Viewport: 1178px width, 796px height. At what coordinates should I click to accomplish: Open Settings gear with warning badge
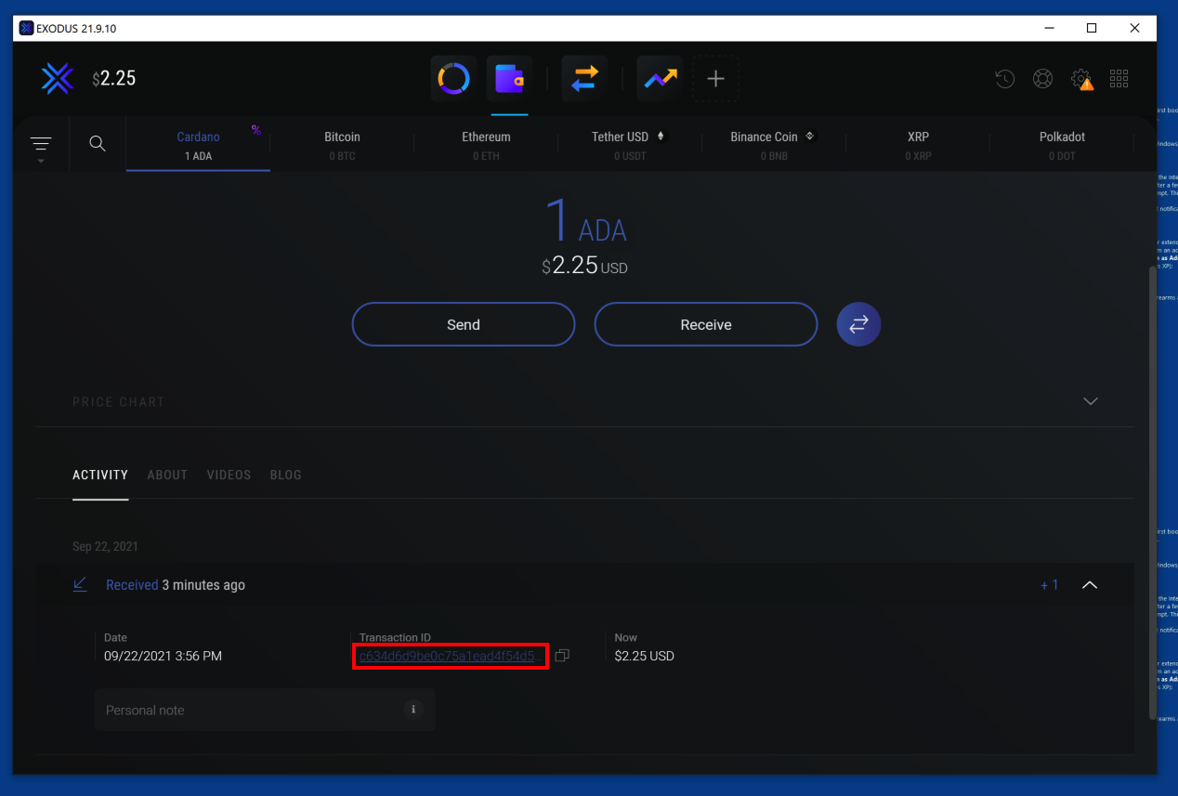[1080, 79]
